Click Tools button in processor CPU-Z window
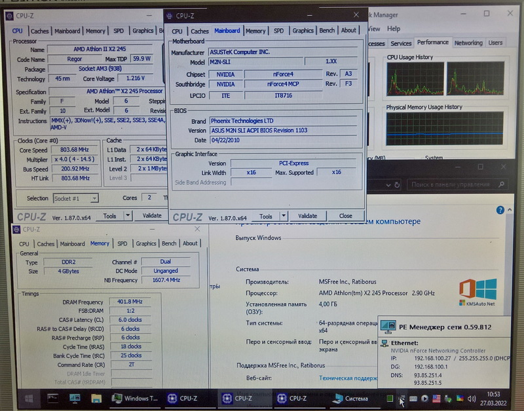524x411 pixels. (x=109, y=216)
